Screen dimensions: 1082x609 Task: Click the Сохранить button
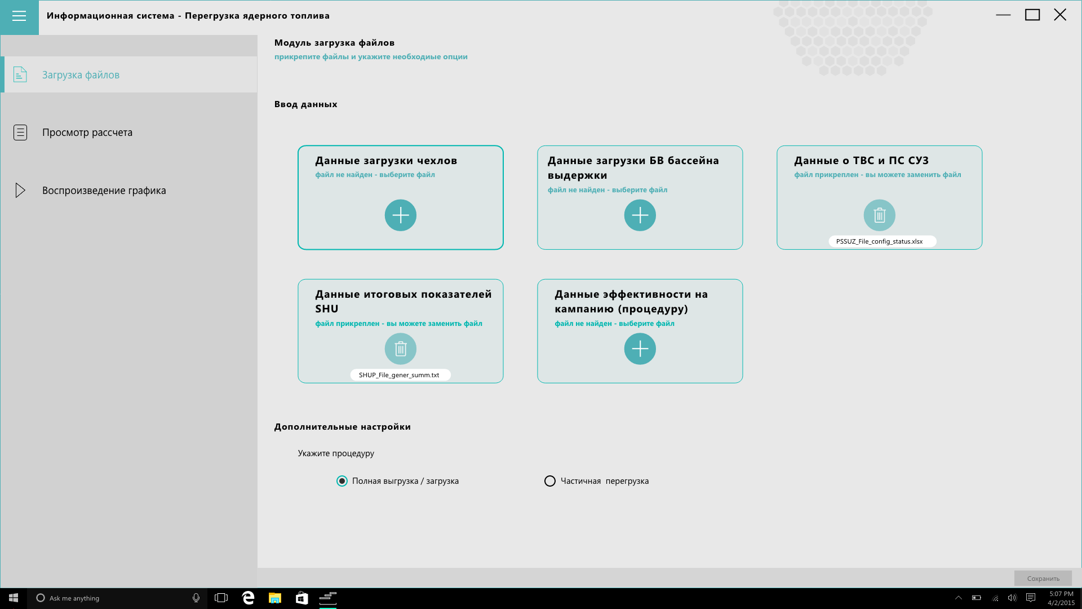coord(1043,579)
